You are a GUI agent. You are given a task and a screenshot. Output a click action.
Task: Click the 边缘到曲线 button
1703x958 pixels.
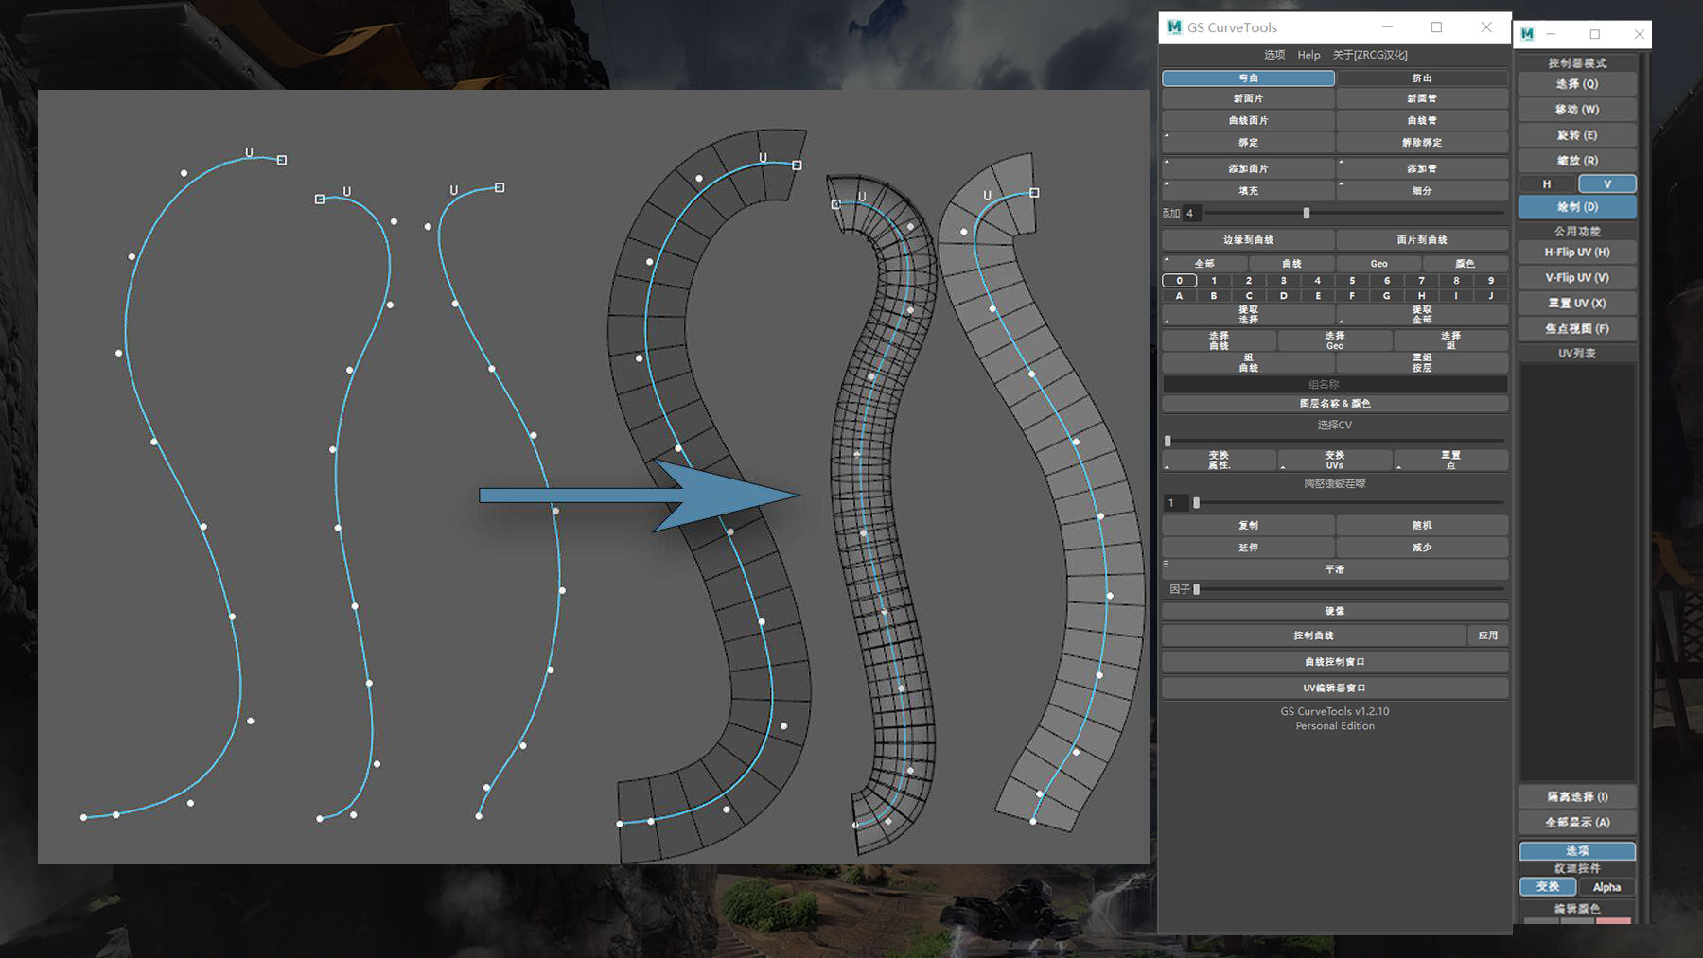[x=1248, y=240]
